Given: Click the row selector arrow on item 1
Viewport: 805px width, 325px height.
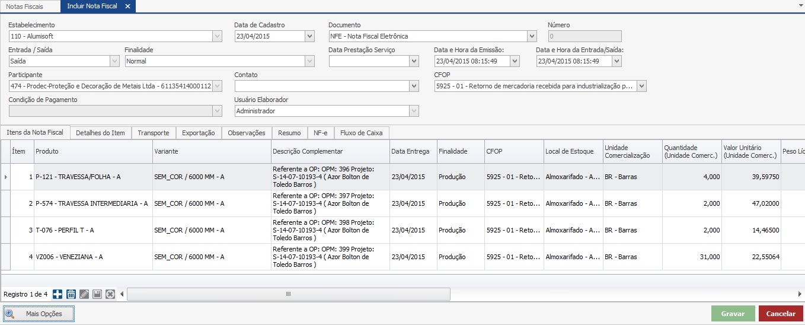Looking at the screenshot, I should [x=6, y=177].
